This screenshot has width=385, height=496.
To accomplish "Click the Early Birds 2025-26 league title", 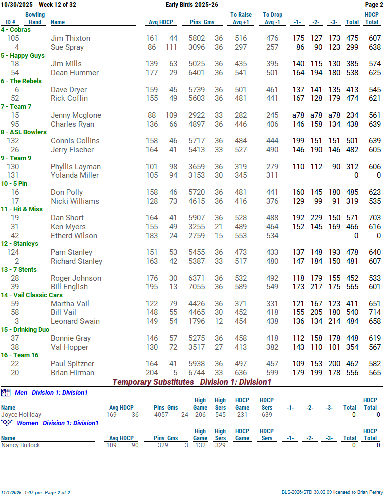I will (x=191, y=5).
